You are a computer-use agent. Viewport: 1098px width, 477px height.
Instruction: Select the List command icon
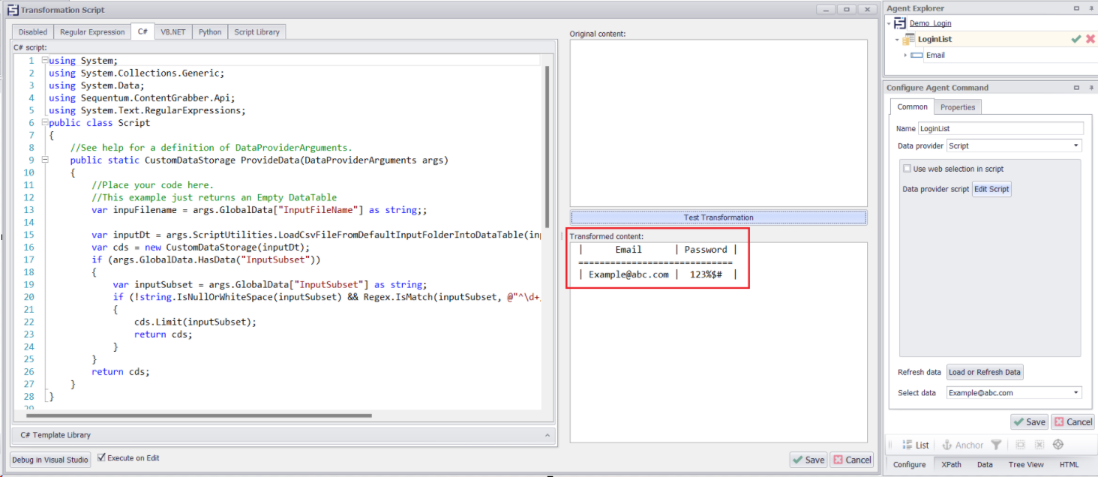[x=907, y=444]
